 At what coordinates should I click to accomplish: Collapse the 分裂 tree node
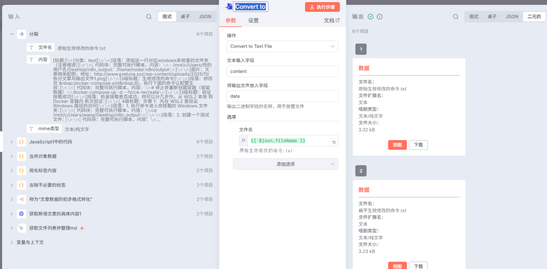coord(11,34)
